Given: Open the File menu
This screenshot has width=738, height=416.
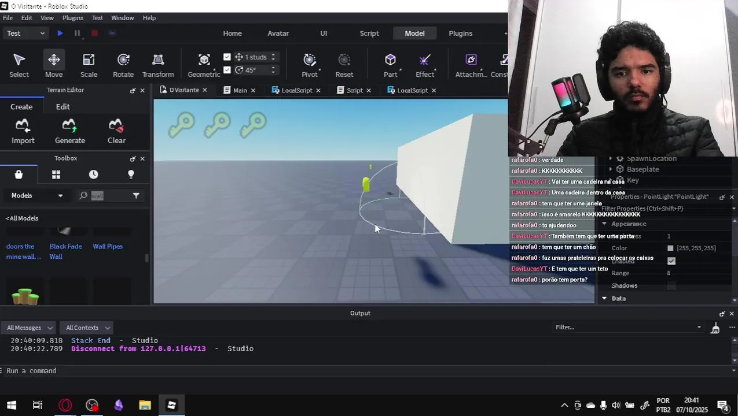Looking at the screenshot, I should pyautogui.click(x=8, y=18).
